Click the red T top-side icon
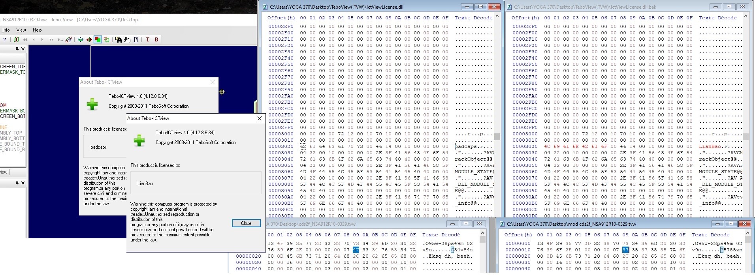 click(148, 39)
